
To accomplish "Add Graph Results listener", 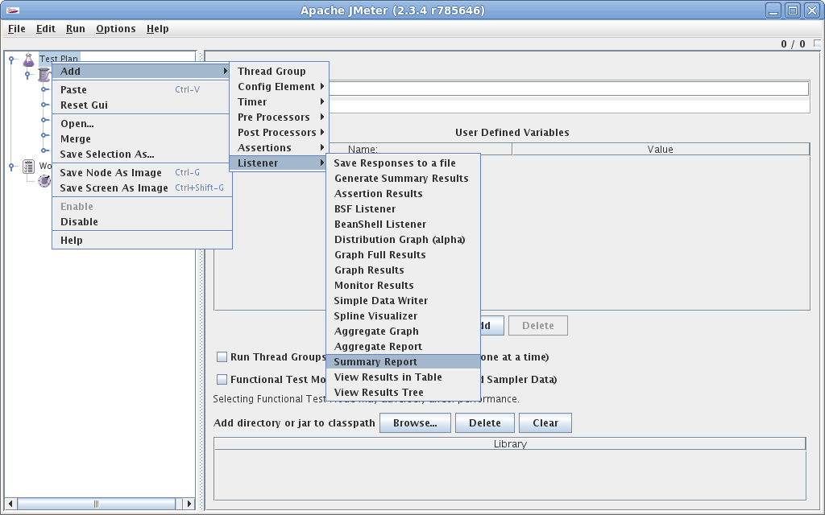I will (x=403, y=270).
